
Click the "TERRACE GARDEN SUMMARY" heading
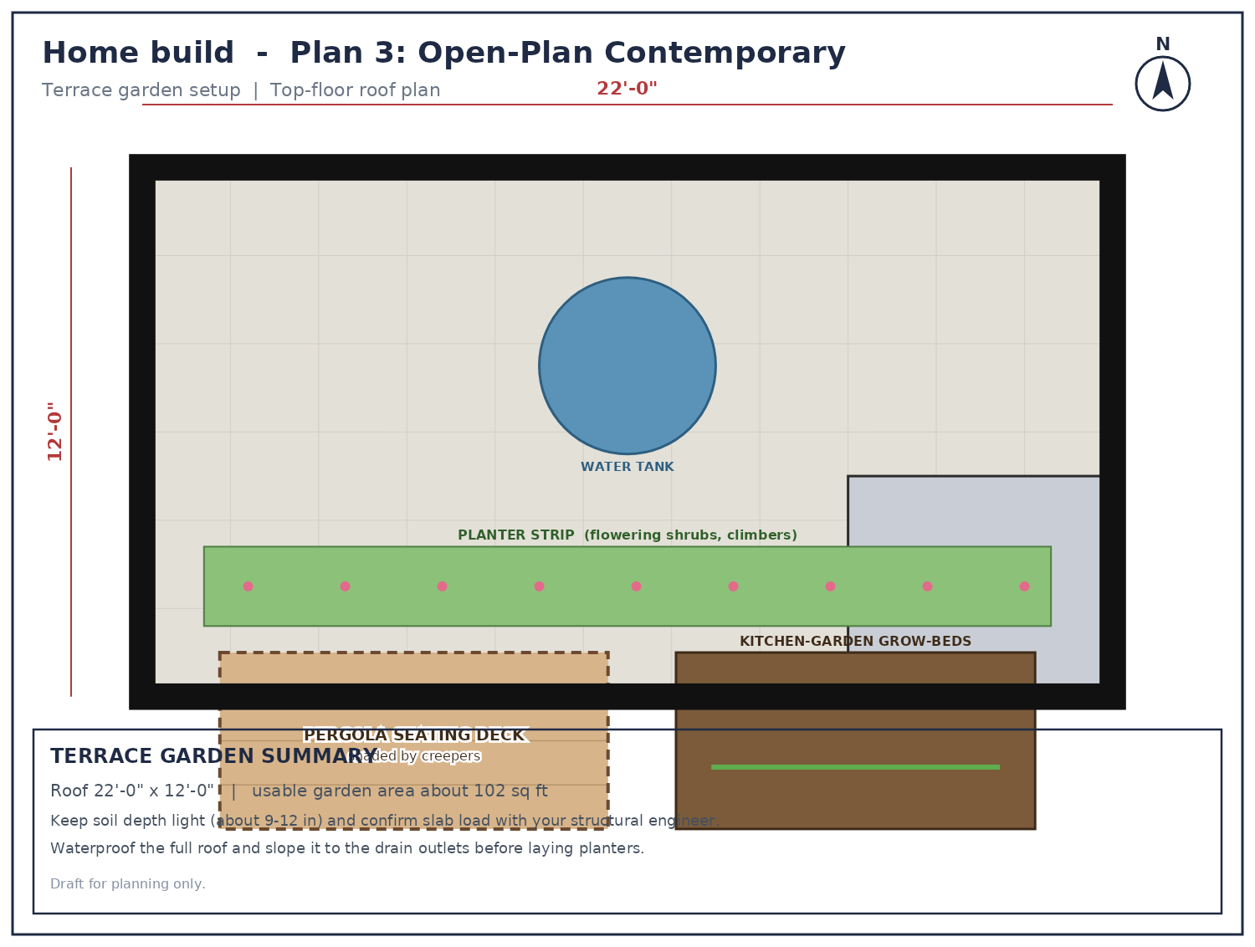(213, 756)
